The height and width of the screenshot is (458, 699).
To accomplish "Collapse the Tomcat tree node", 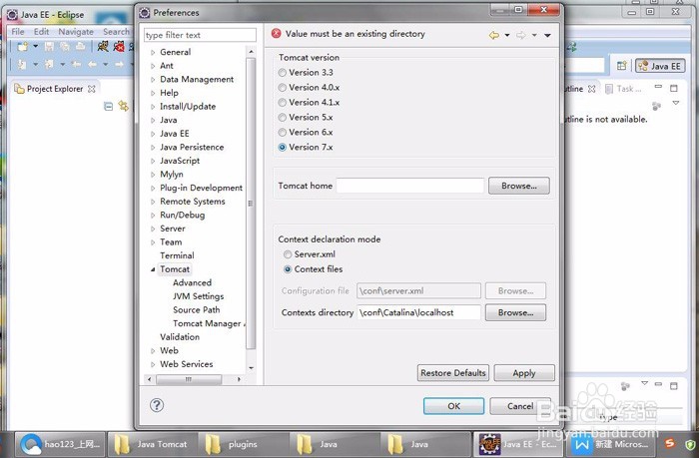I will pyautogui.click(x=153, y=269).
